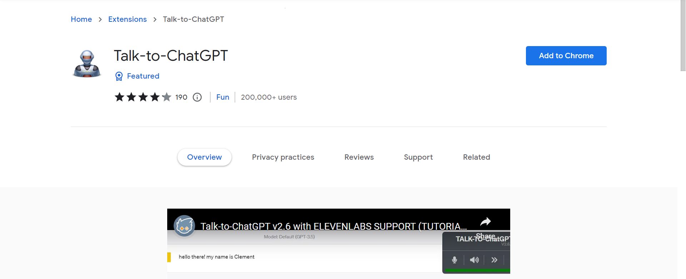Screen dimensions: 686x279
Task: Click the microphone icon in video
Action: pyautogui.click(x=454, y=260)
